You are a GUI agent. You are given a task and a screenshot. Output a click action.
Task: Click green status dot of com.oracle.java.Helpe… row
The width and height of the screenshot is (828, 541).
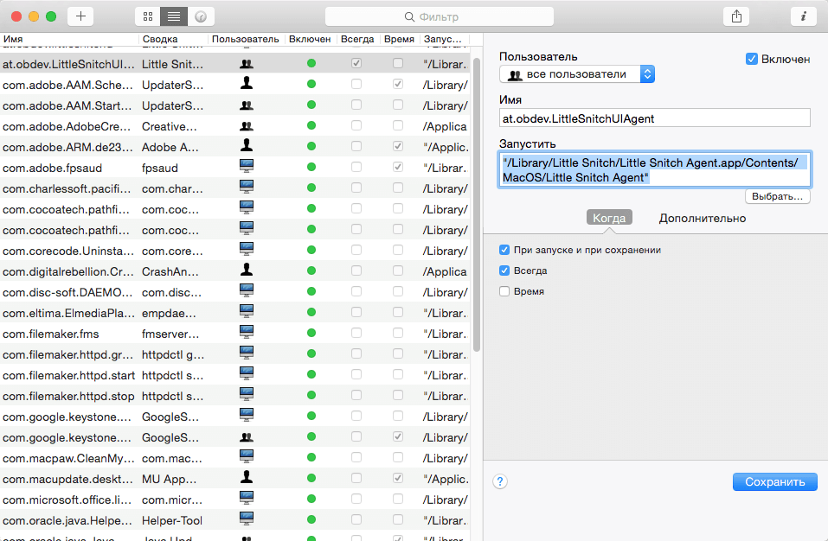click(311, 520)
